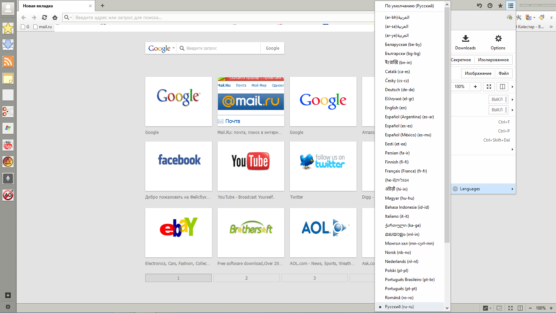Open the Facebook quick-access thumbnail
This screenshot has width=556, height=313.
[x=179, y=166]
